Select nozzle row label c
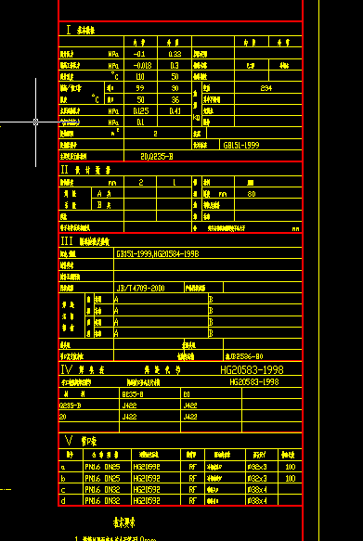 (63, 490)
